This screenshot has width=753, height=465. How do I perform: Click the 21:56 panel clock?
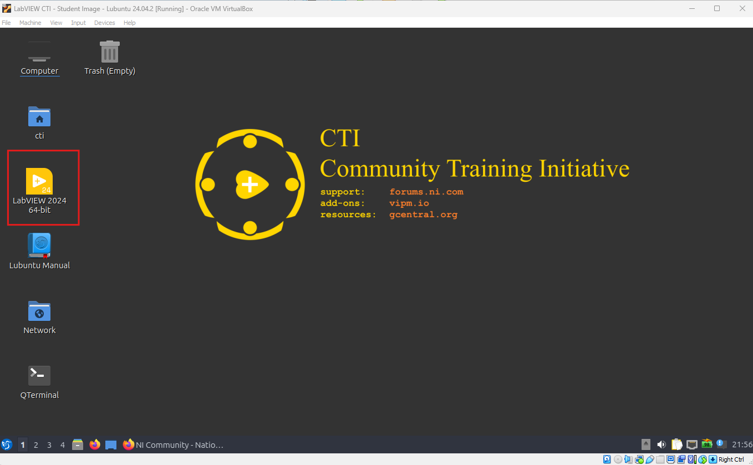[742, 444]
